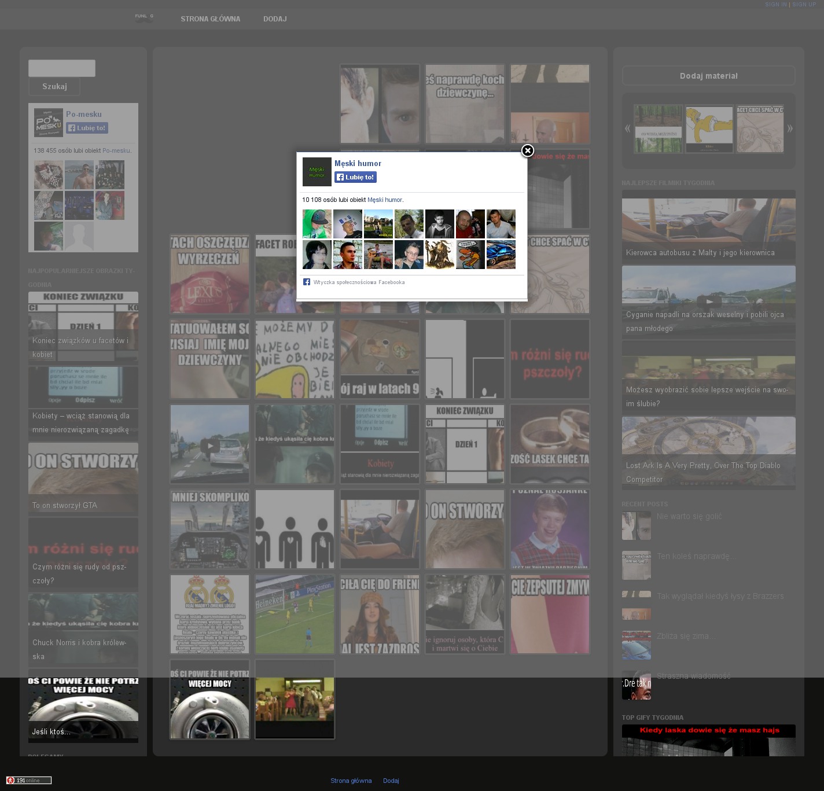Open the Męski humor page logo

coord(317,172)
